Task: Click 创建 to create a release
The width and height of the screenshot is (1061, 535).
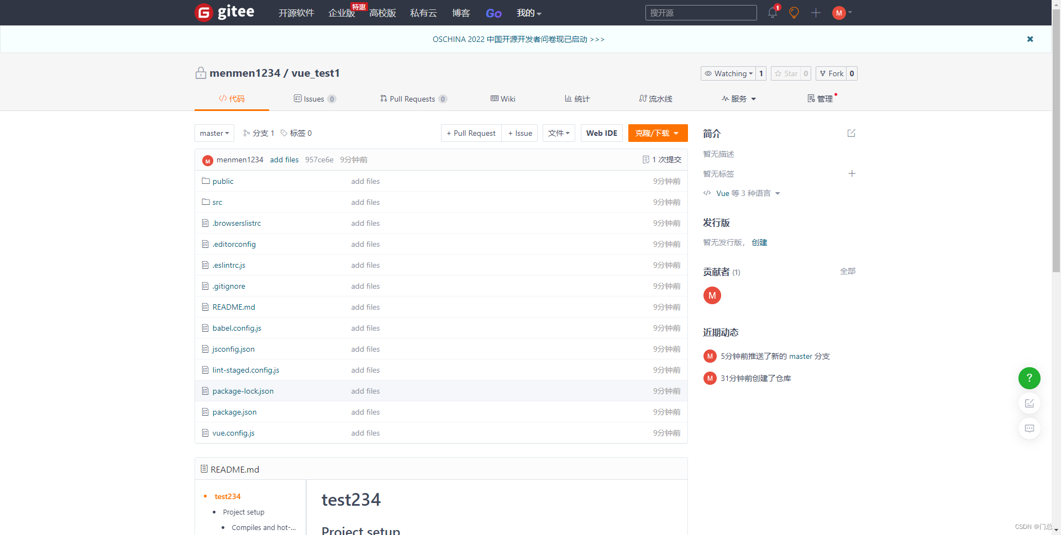Action: tap(759, 242)
